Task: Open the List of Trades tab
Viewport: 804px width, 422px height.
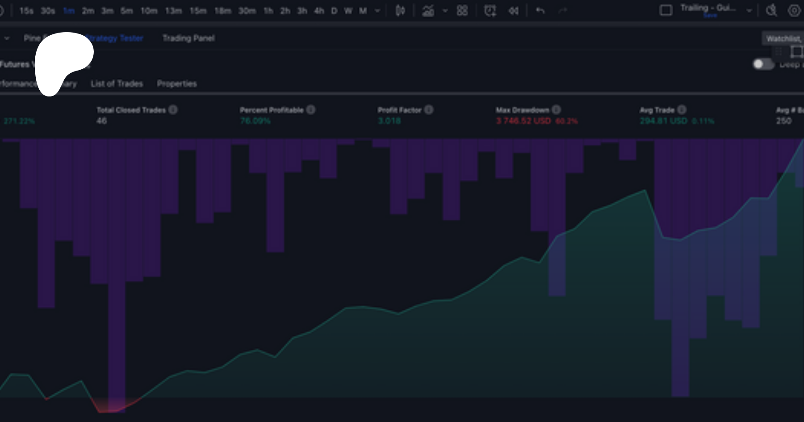Action: (117, 84)
